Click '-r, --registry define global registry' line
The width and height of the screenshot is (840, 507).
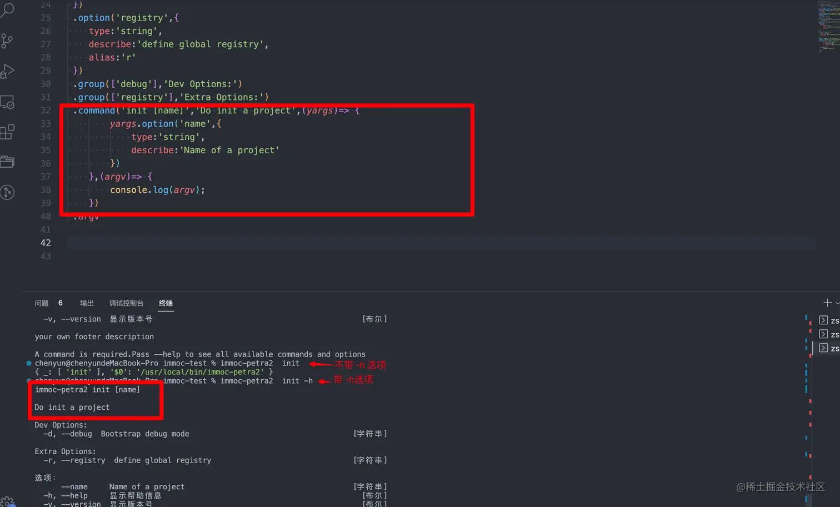pos(127,460)
